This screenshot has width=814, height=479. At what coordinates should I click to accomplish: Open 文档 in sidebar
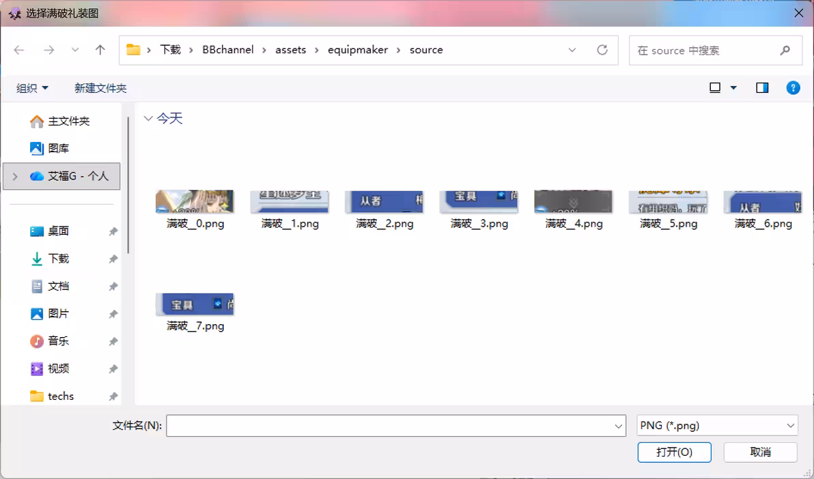50,286
